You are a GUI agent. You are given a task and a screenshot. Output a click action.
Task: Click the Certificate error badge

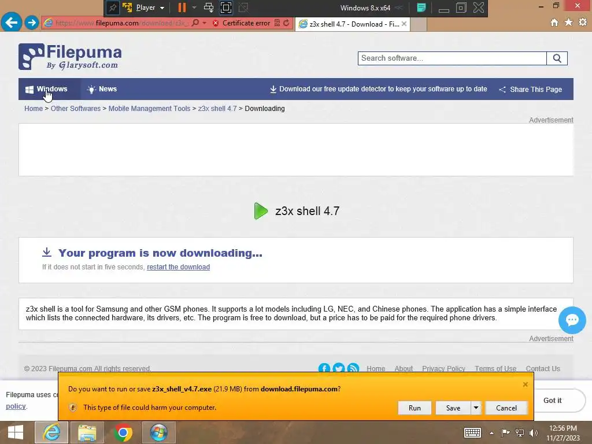[x=241, y=23]
